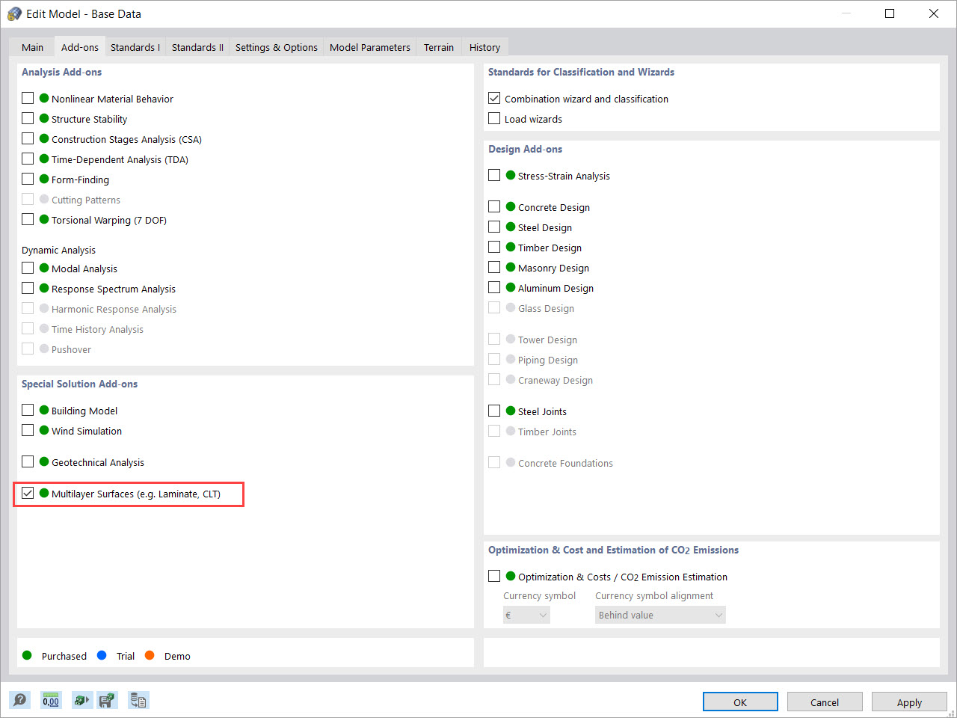Switch to the Standards I tab

(x=135, y=46)
